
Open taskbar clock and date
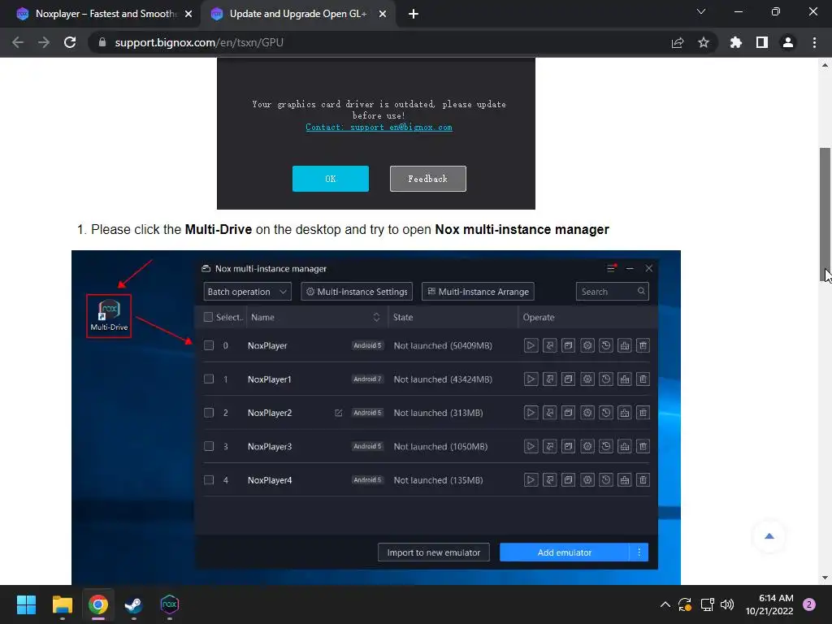click(769, 604)
